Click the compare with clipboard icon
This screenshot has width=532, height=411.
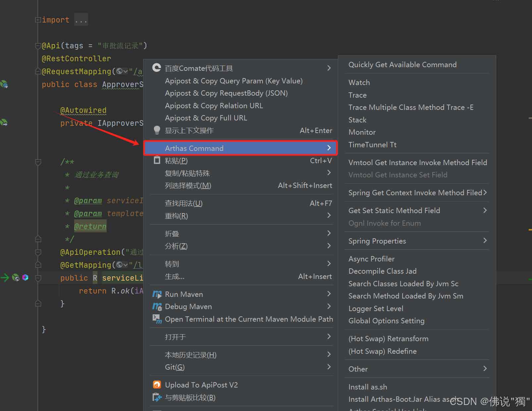pyautogui.click(x=157, y=397)
